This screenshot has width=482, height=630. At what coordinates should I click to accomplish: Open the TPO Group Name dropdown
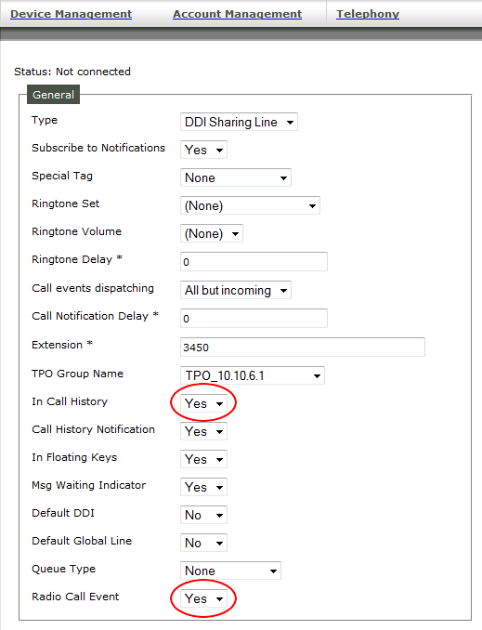[x=253, y=375]
